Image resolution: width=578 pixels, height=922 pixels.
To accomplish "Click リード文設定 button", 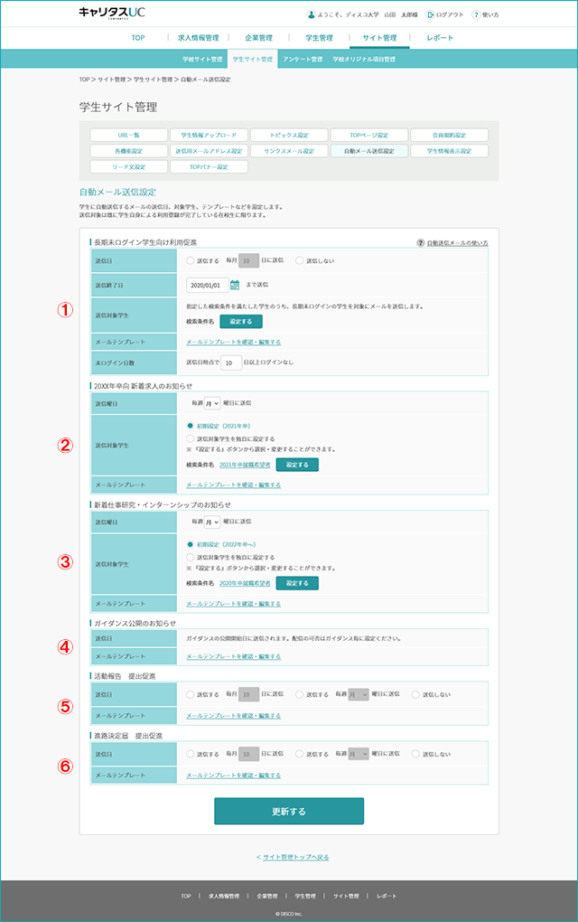I will coord(128,167).
